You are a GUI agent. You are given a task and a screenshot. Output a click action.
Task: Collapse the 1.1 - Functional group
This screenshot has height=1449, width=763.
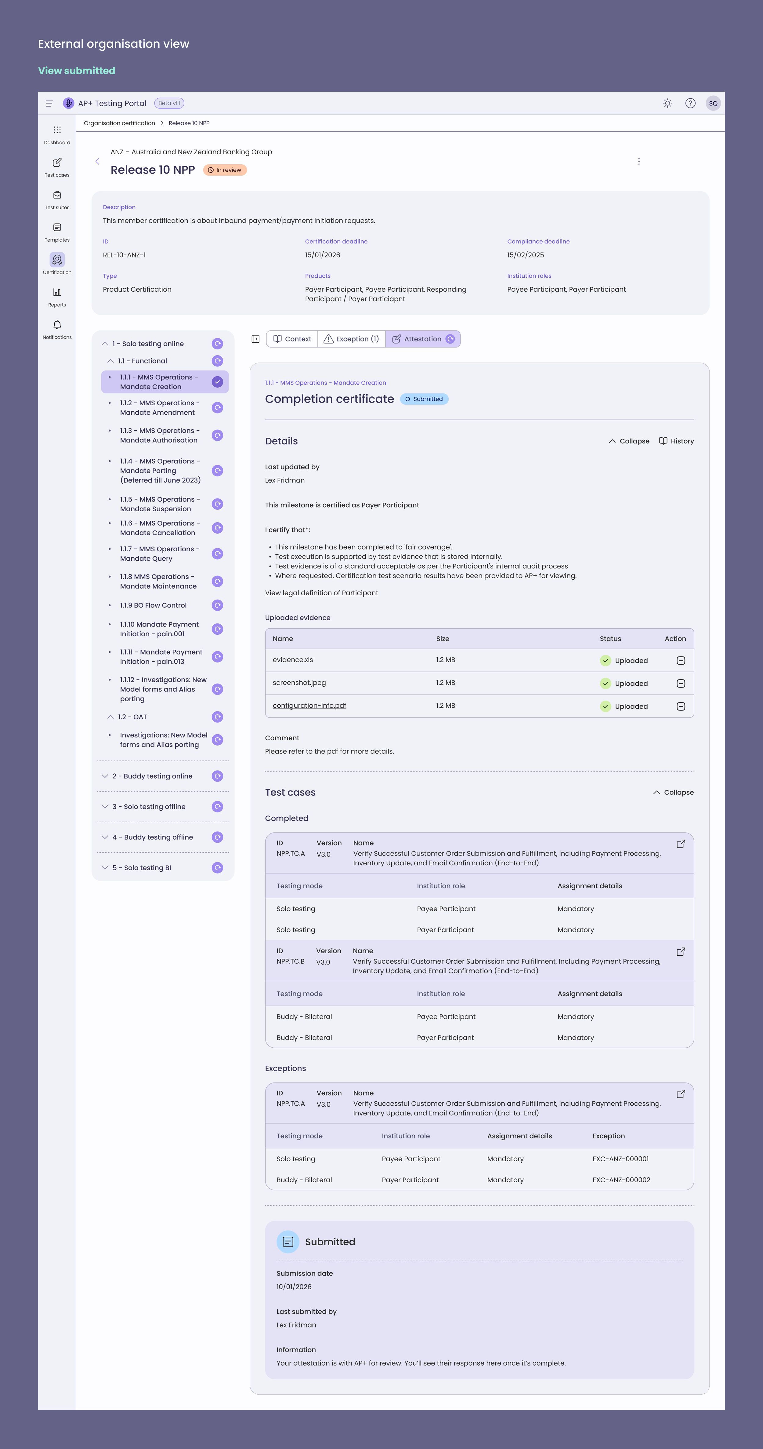pos(110,360)
